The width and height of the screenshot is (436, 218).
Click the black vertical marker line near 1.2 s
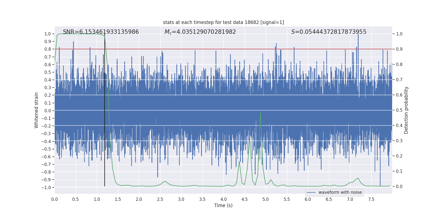pyautogui.click(x=105, y=111)
